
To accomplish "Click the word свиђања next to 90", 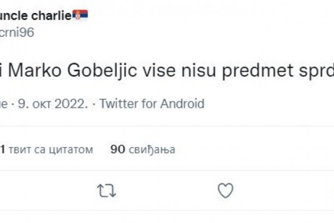I will [x=152, y=150].
